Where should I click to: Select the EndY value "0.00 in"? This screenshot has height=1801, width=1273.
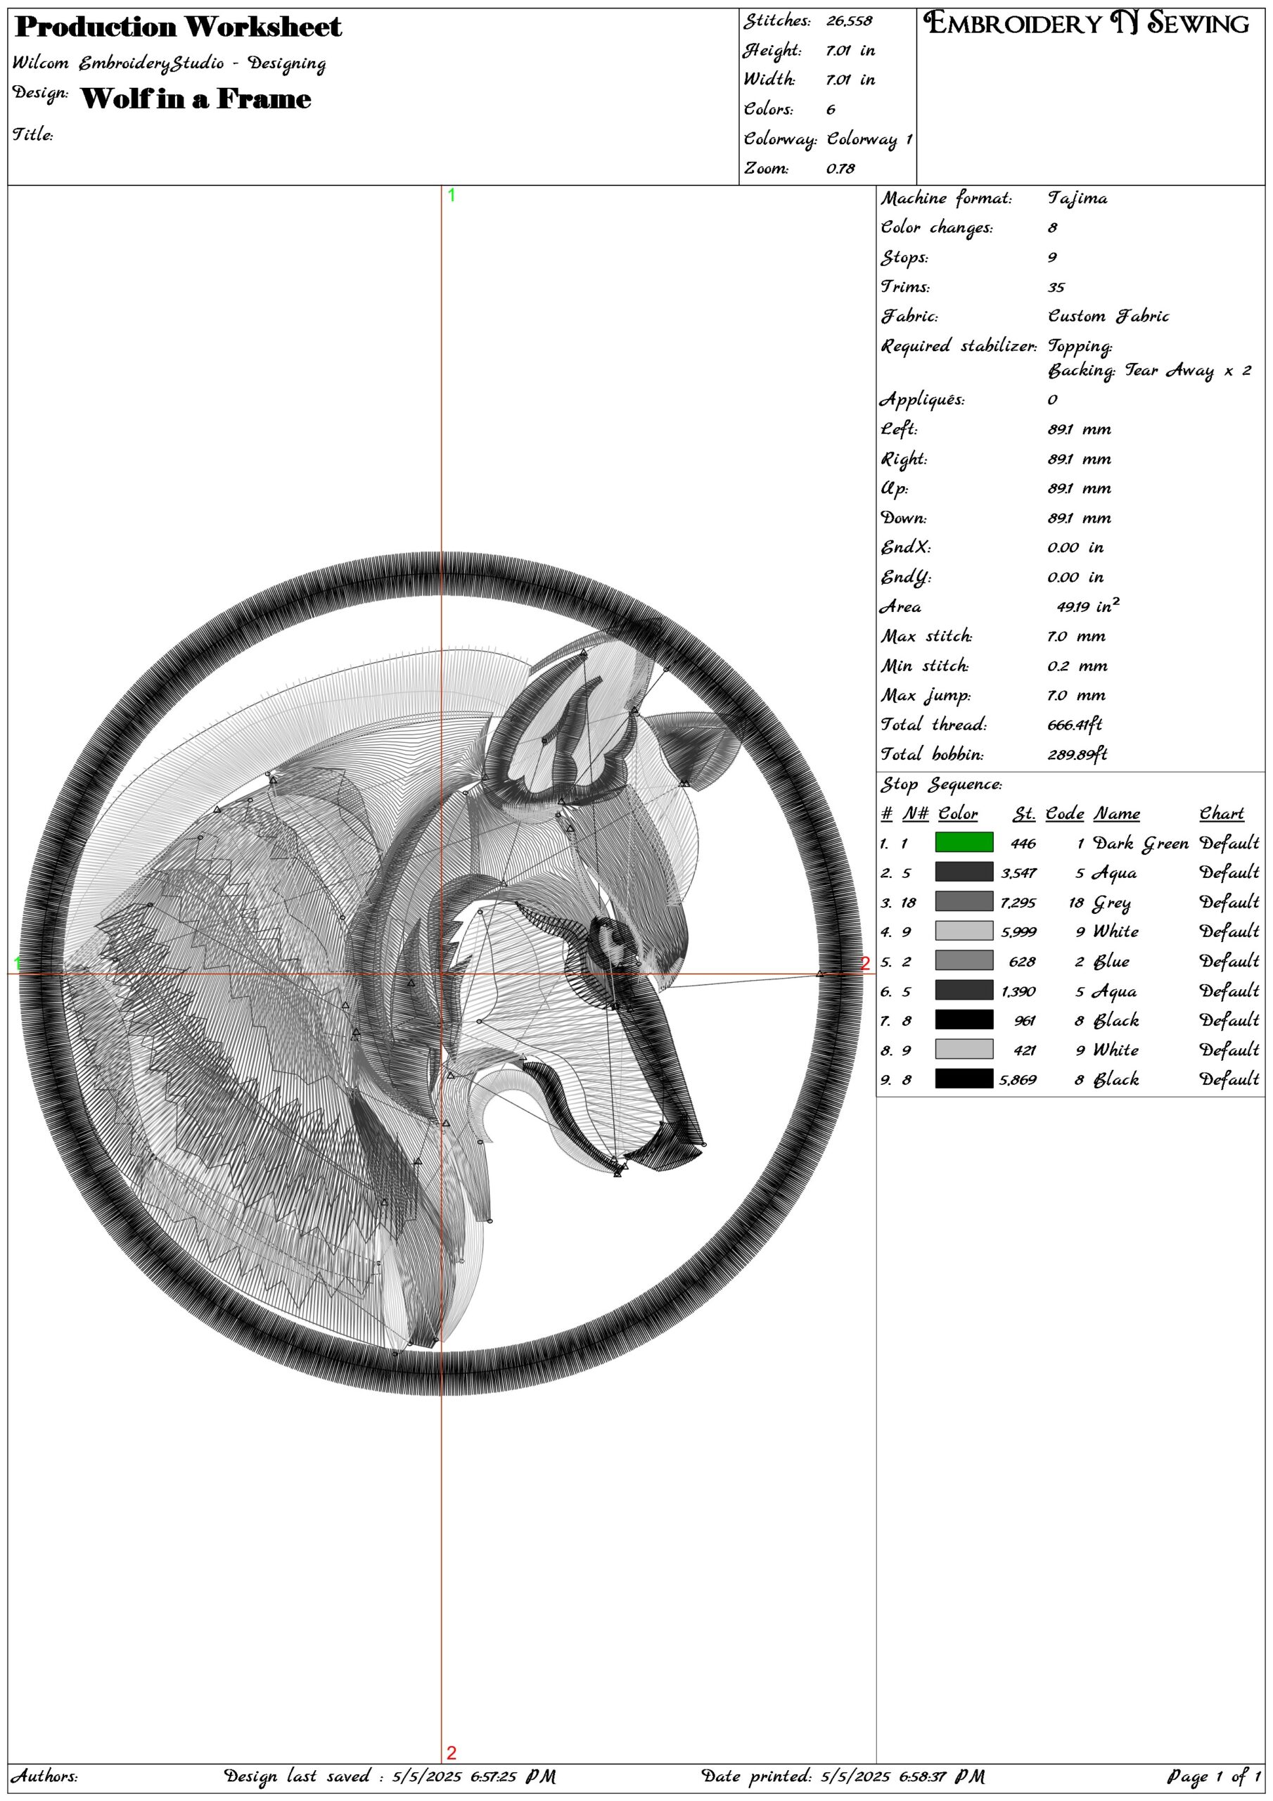pos(1075,578)
